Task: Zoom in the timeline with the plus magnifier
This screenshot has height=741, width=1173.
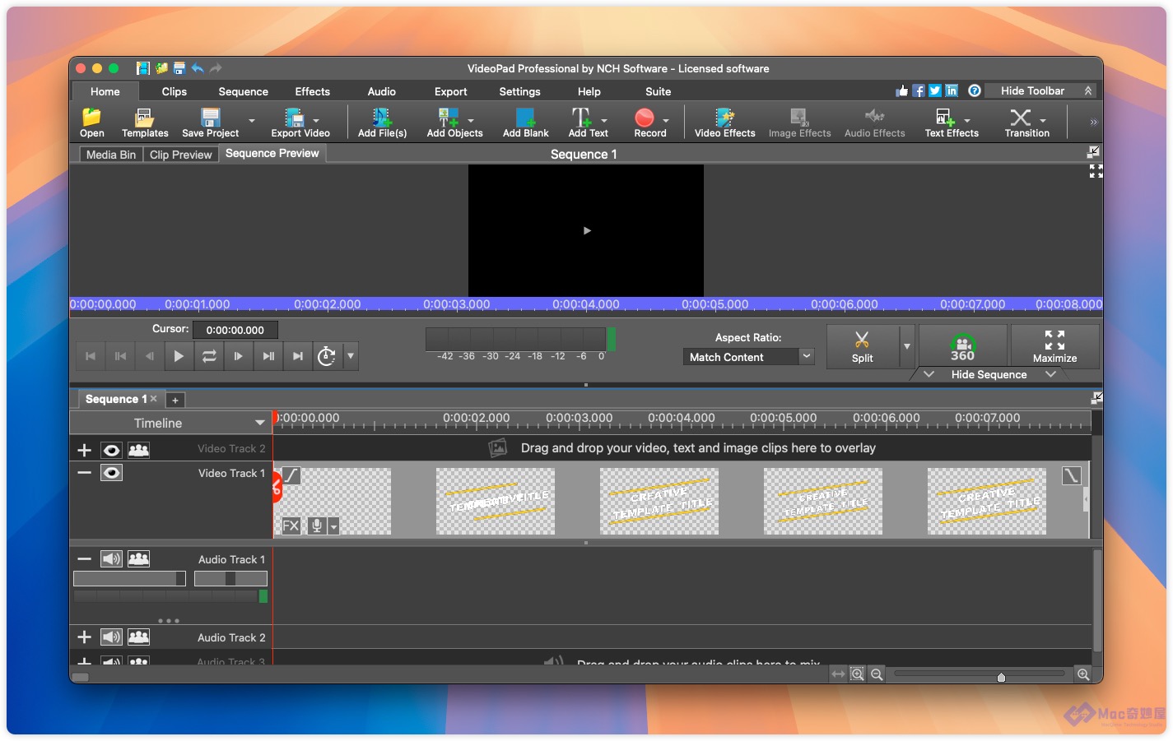Action: pyautogui.click(x=1083, y=674)
